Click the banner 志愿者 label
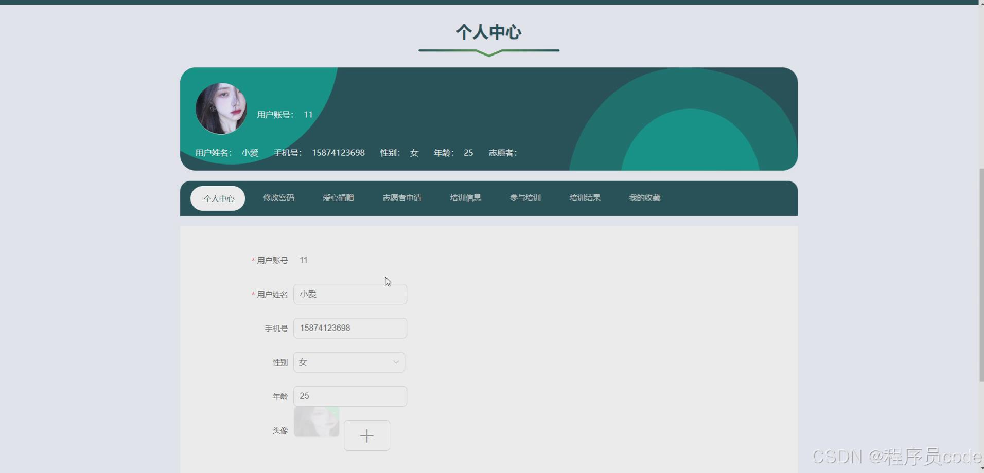Image resolution: width=984 pixels, height=473 pixels. point(502,153)
